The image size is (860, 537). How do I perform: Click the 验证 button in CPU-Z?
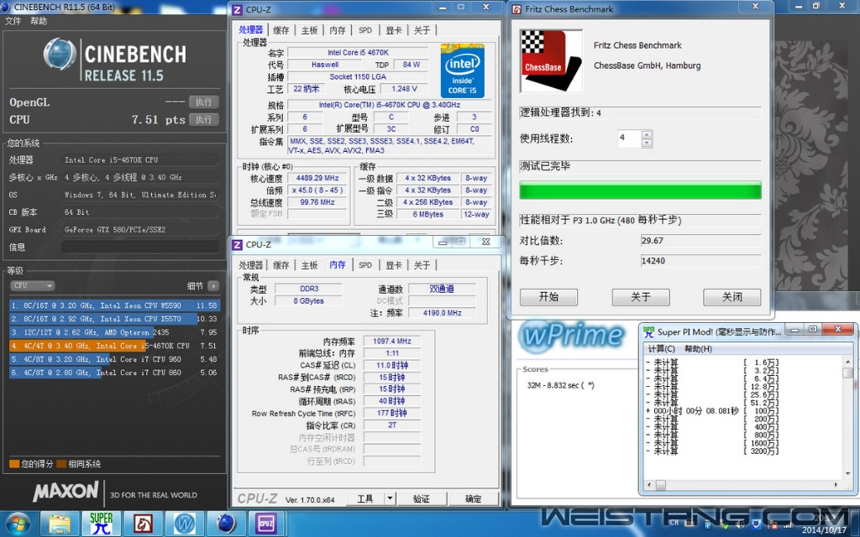pos(421,498)
